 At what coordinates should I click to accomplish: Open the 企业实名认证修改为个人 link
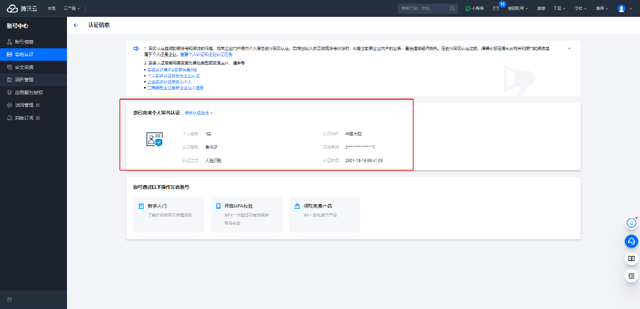(x=169, y=82)
